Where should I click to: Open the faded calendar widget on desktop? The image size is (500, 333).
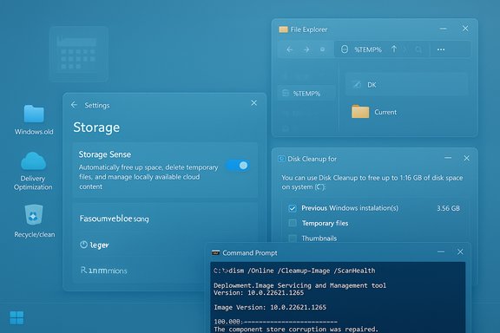[x=79, y=54]
